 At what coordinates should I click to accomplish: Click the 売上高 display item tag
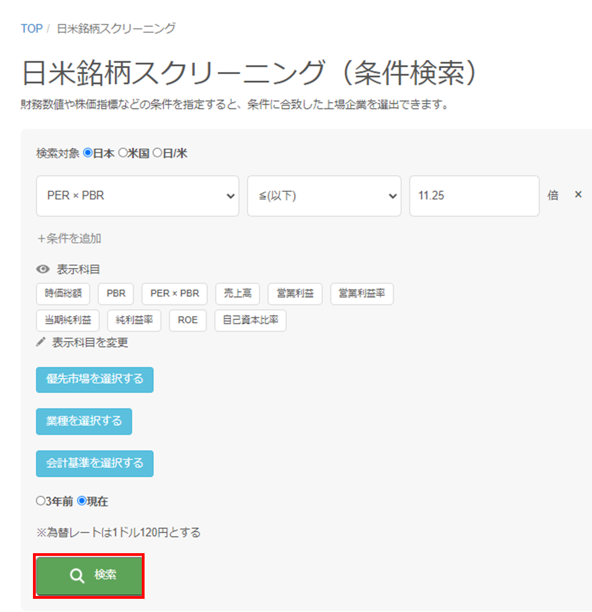237,294
